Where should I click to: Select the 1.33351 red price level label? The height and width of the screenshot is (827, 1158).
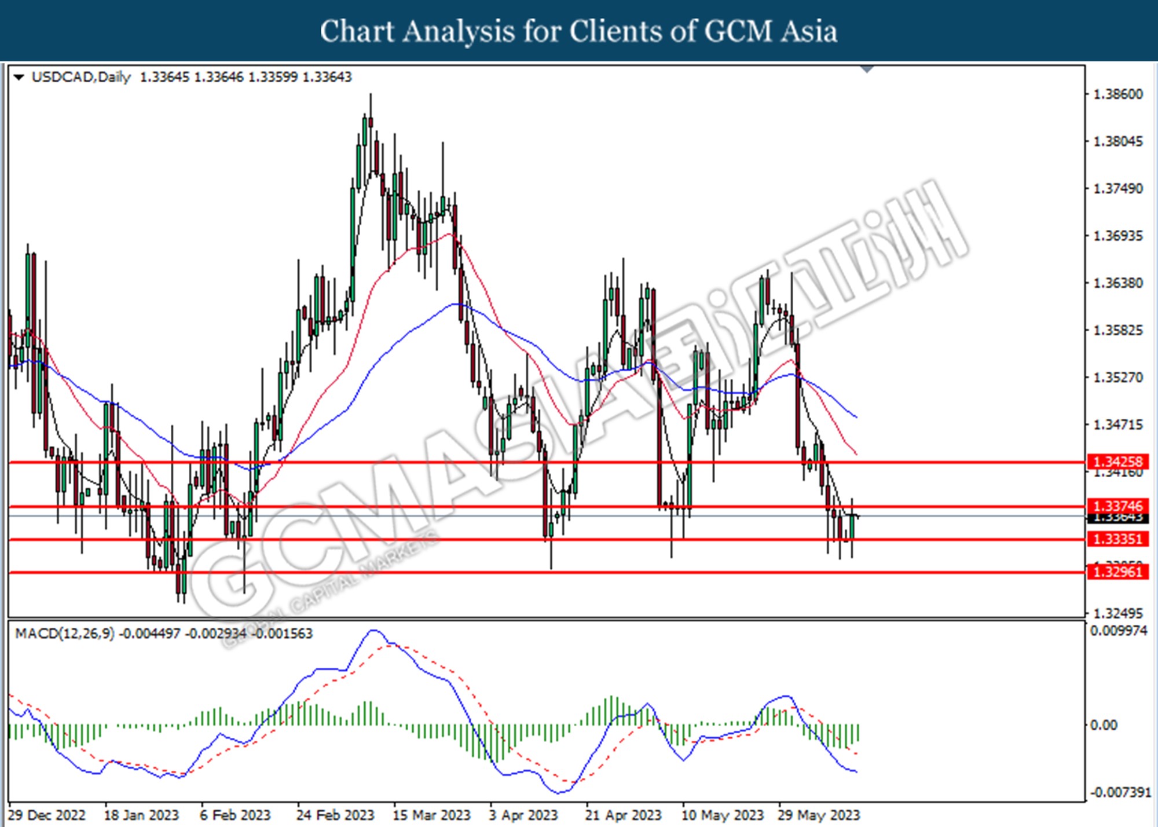(x=1117, y=539)
